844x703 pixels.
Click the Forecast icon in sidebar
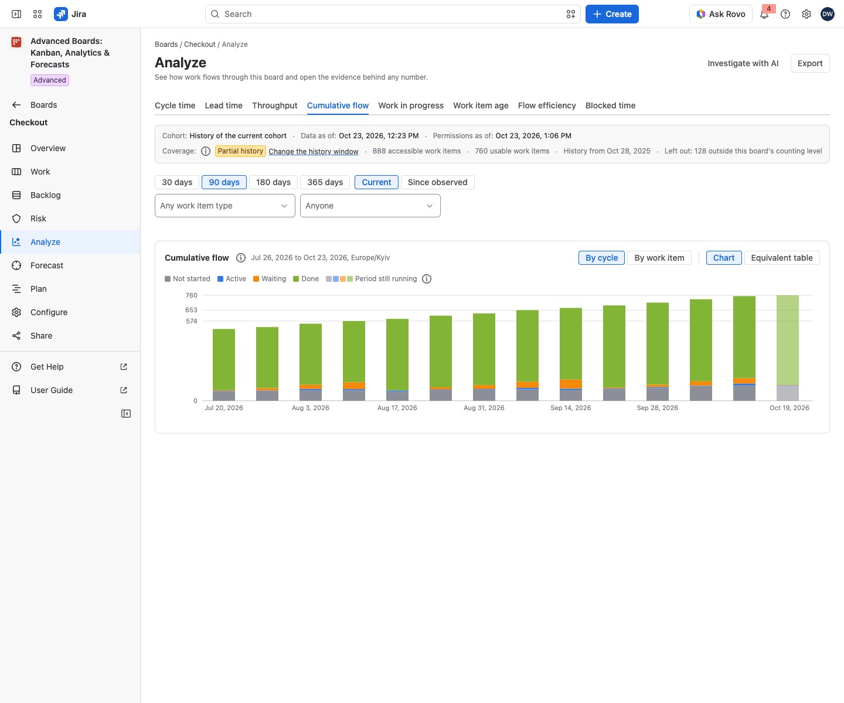pyautogui.click(x=16, y=265)
